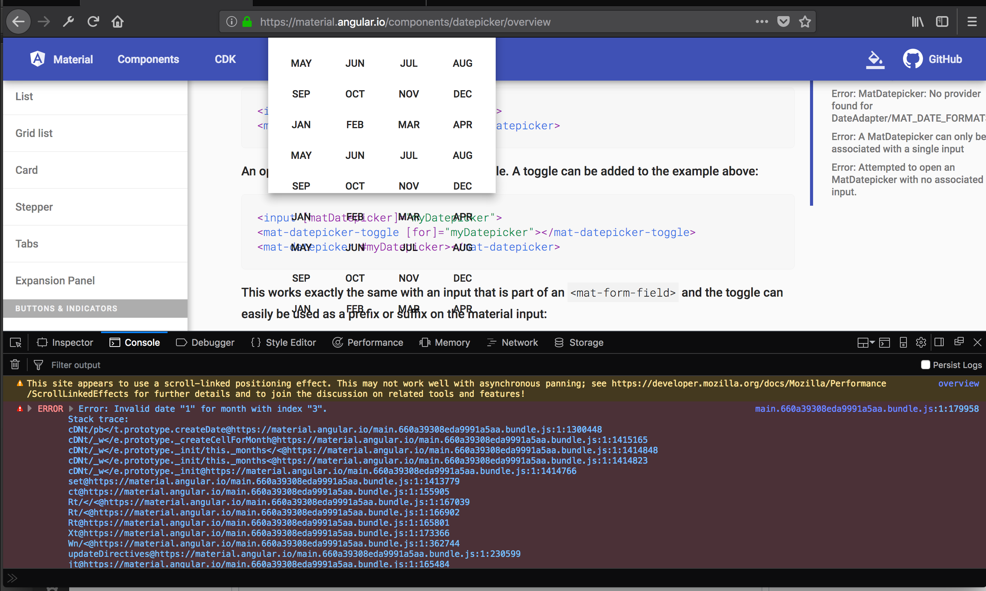Show site information icon in address bar
The height and width of the screenshot is (591, 986).
pos(232,21)
